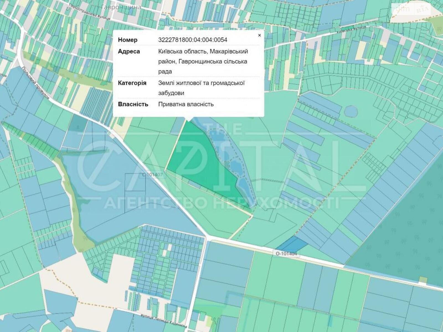
Task: Click the Гавронщина village label
Action: point(121,7)
